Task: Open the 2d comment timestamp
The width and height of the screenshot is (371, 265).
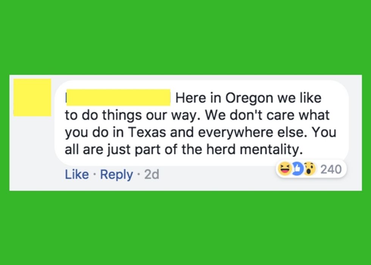Action: tap(152, 175)
